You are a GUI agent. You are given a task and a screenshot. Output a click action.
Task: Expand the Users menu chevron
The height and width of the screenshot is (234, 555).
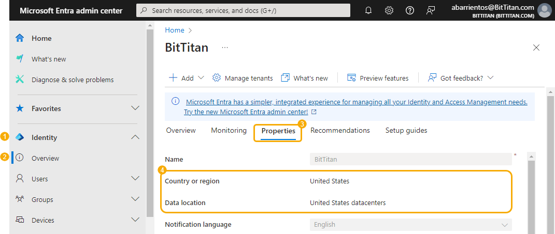tap(135, 179)
